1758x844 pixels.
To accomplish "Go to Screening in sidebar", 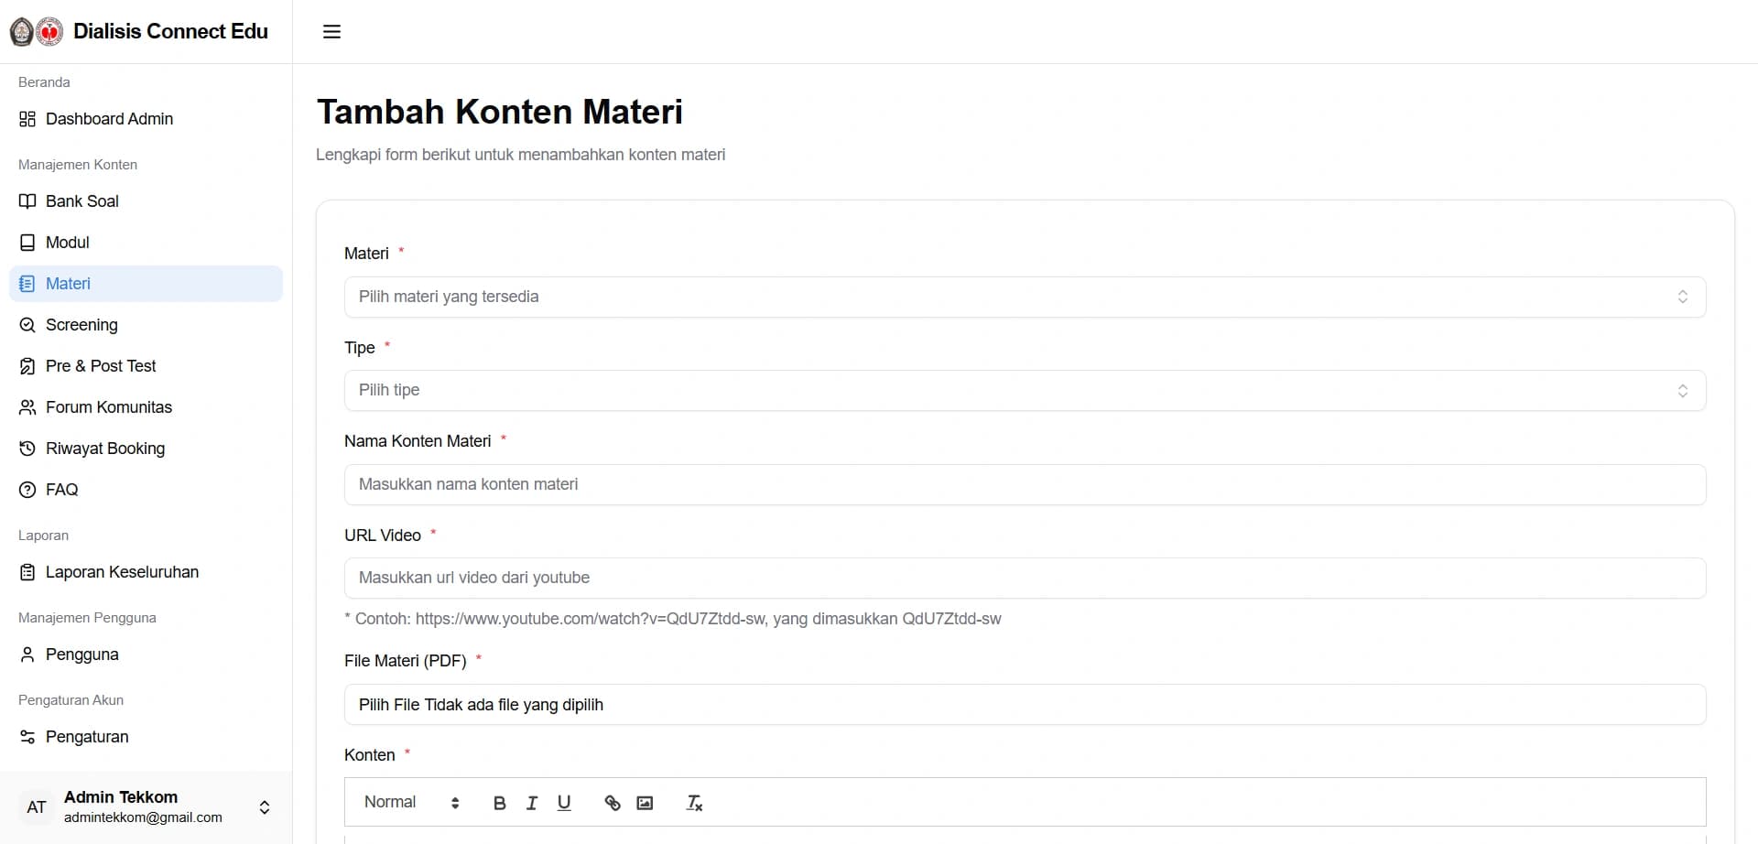I will tap(146, 325).
